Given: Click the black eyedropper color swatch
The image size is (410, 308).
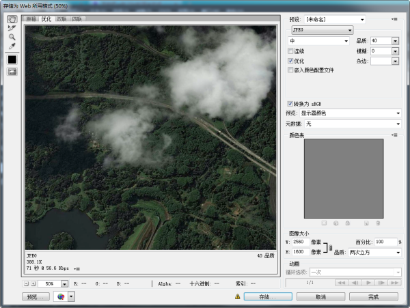Looking at the screenshot, I should (12, 59).
